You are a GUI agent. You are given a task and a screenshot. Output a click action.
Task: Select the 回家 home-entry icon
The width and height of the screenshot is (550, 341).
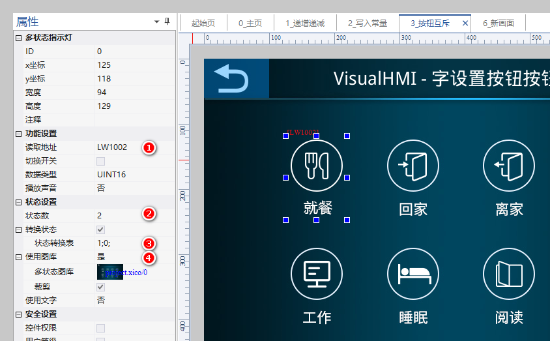coord(413,165)
